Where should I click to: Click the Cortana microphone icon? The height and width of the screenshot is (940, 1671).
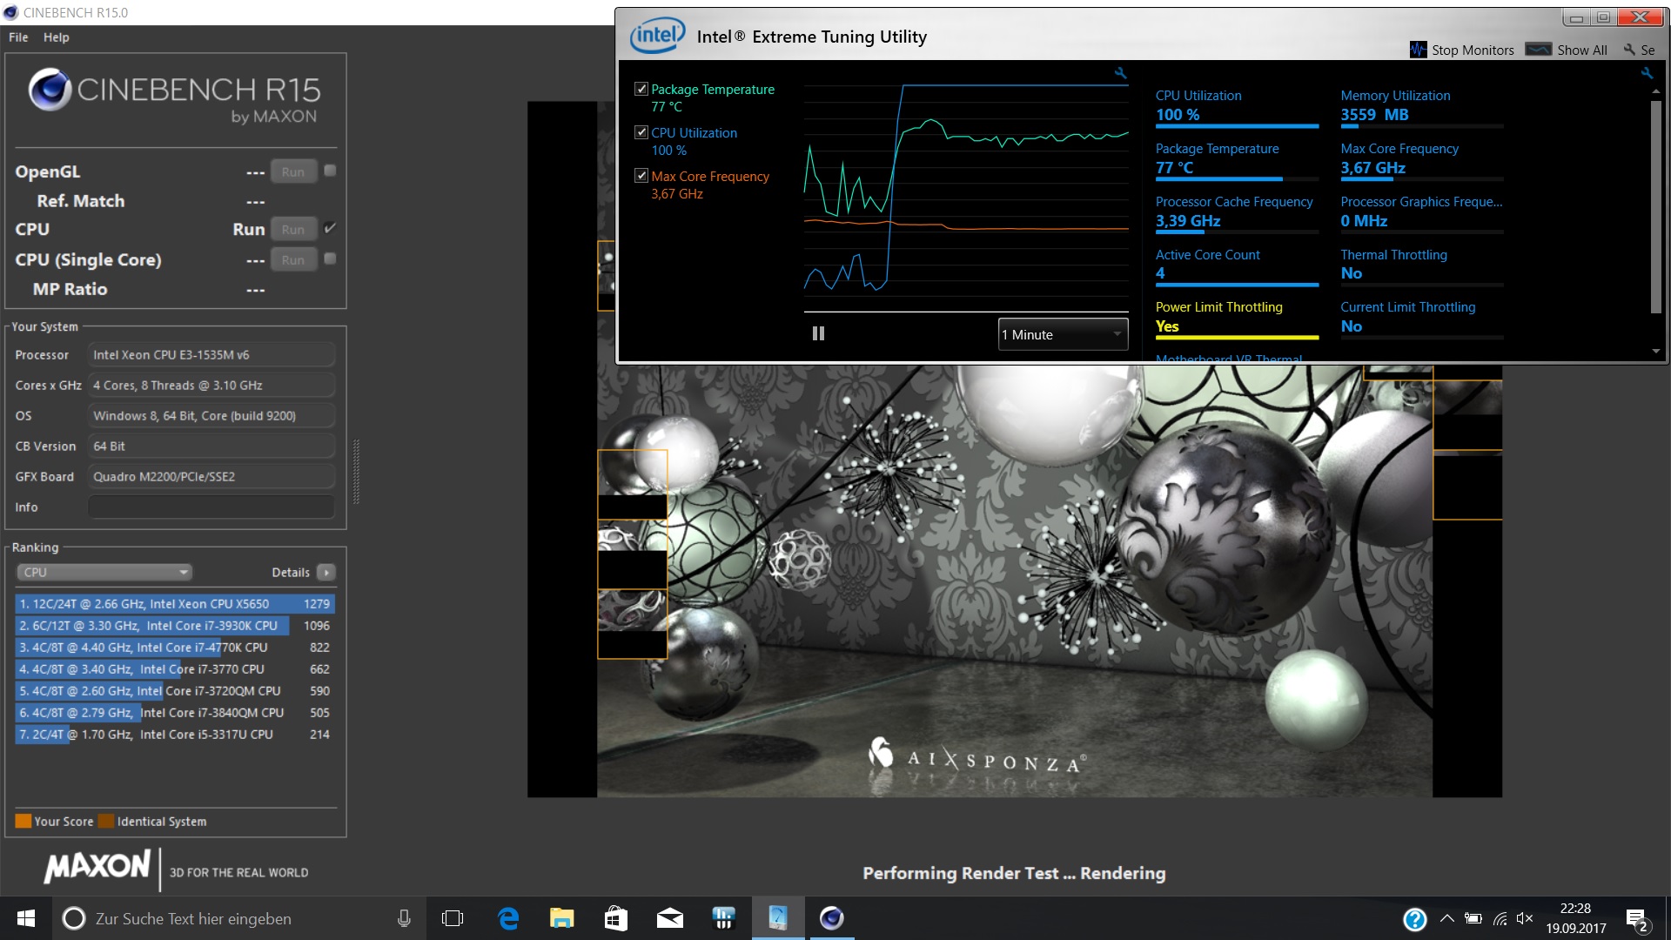click(404, 918)
